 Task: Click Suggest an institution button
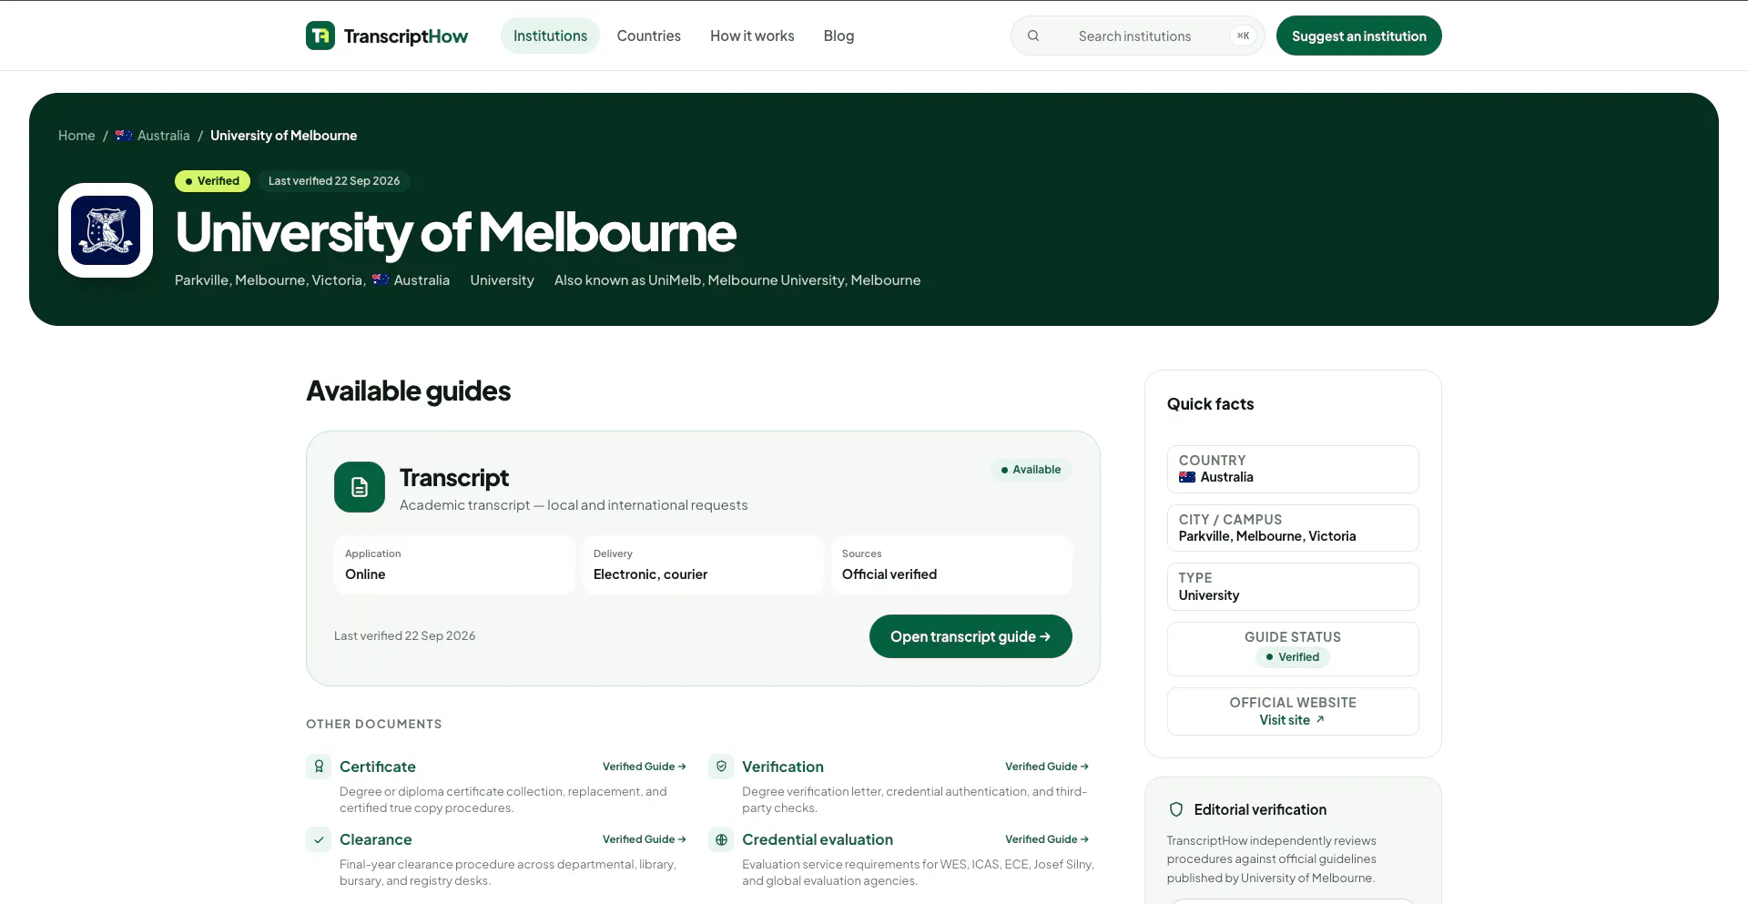coord(1359,36)
